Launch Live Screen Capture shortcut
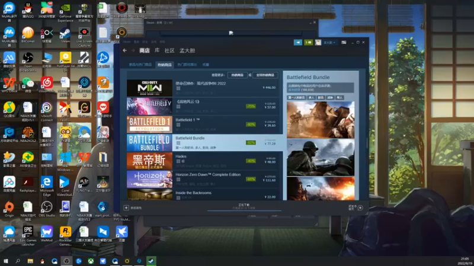The height and width of the screenshot is (266, 474). [84, 37]
